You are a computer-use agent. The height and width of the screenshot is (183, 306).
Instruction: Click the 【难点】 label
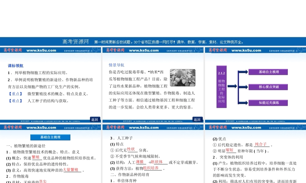pos(16,101)
